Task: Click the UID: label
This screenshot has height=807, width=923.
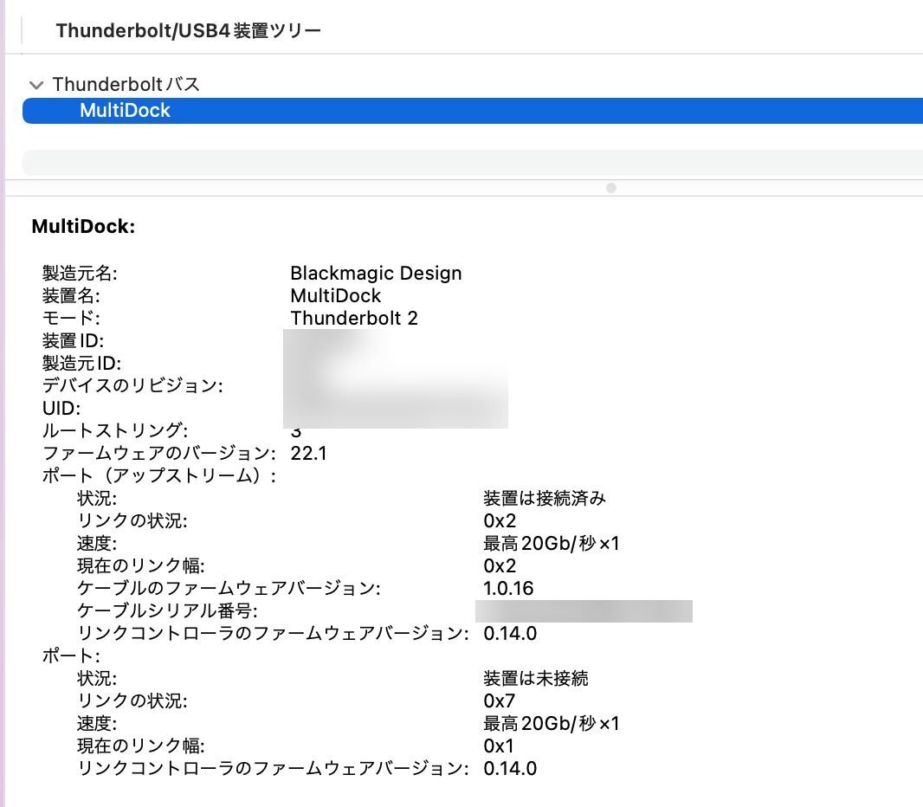Action: click(x=61, y=408)
